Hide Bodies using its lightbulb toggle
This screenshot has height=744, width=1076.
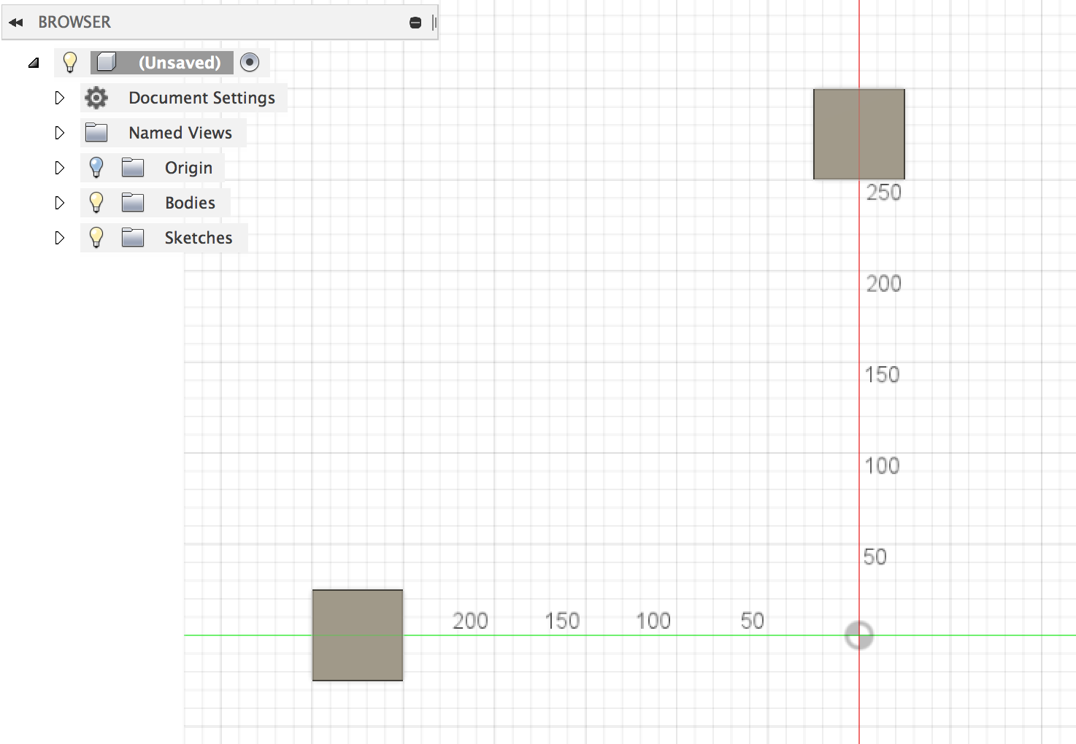(96, 203)
